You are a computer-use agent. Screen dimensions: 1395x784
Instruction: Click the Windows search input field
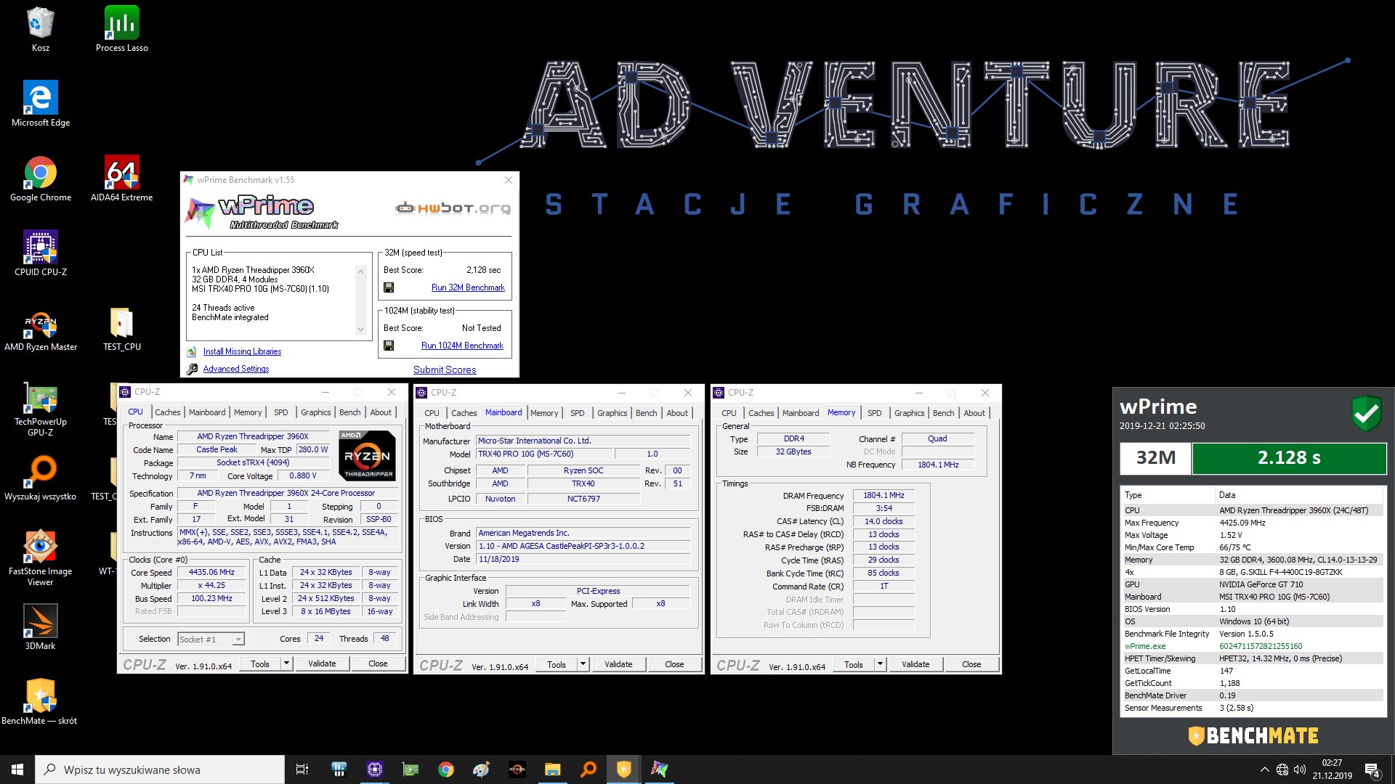click(160, 769)
